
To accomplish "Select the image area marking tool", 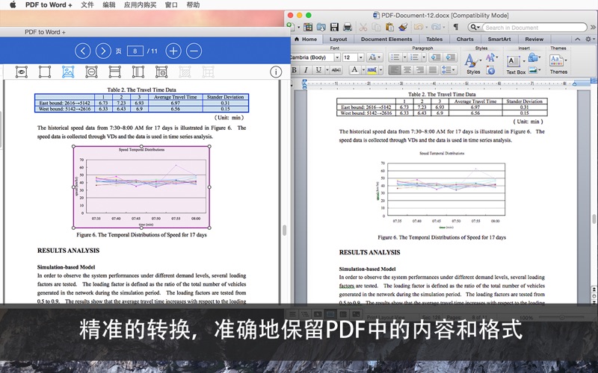I will point(68,72).
